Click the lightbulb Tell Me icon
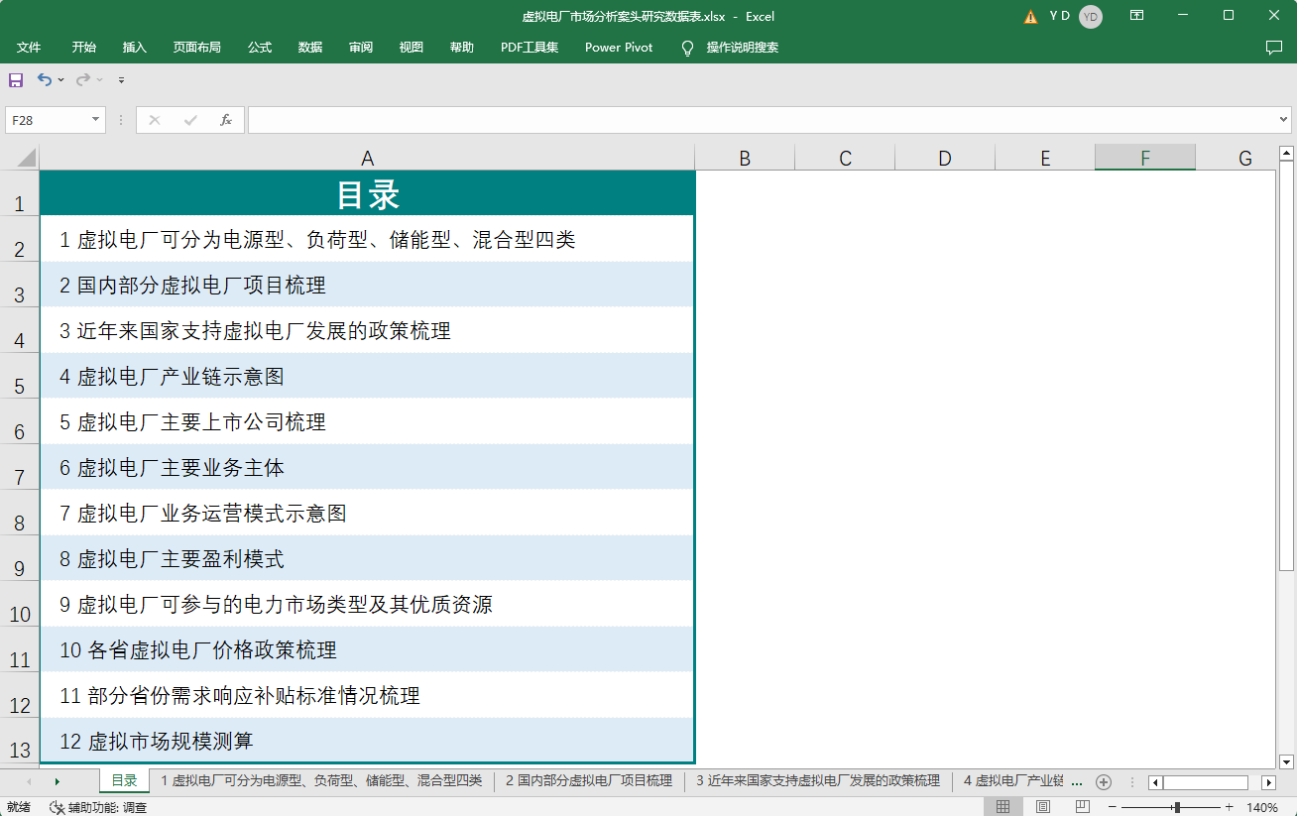The height and width of the screenshot is (816, 1297). tap(688, 48)
